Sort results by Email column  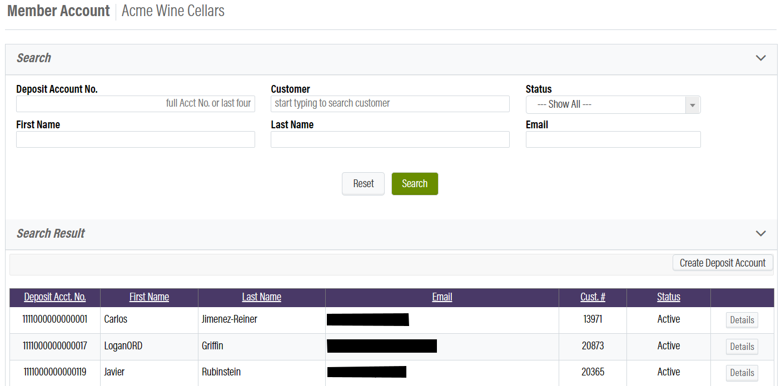pos(442,297)
